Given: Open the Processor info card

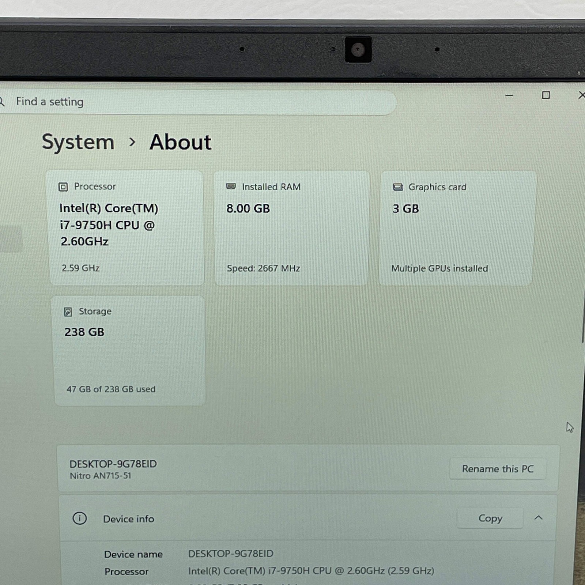Looking at the screenshot, I should pyautogui.click(x=125, y=227).
